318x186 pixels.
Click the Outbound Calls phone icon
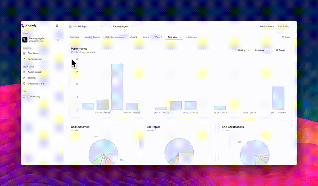[x=24, y=83]
